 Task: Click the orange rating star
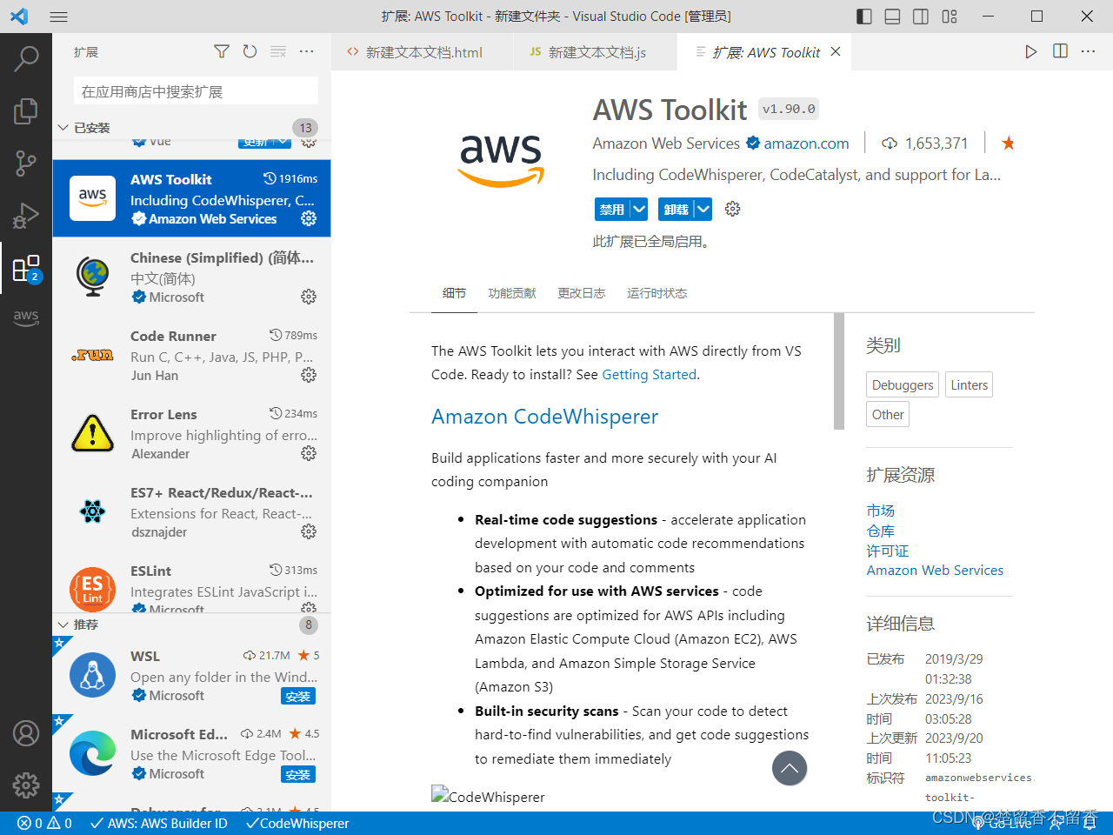point(1008,144)
